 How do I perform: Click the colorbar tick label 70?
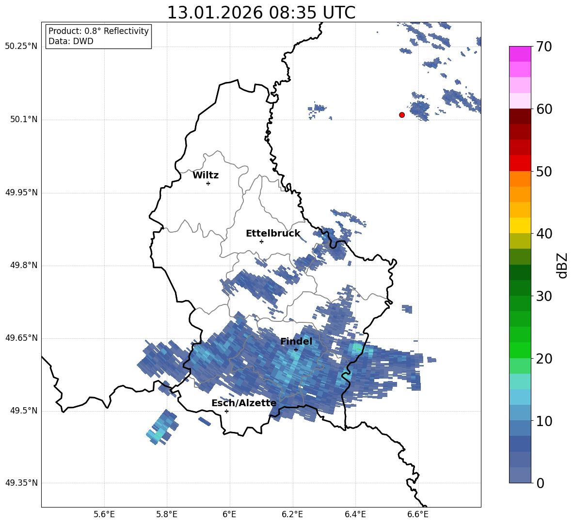pos(544,47)
